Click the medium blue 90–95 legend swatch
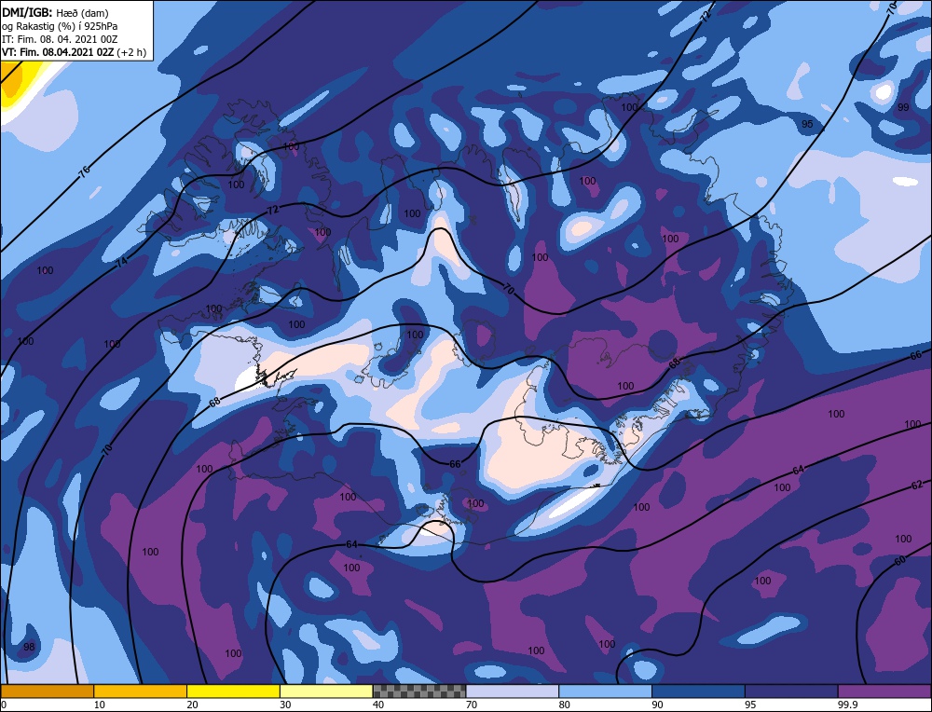This screenshot has width=932, height=712. [x=698, y=691]
